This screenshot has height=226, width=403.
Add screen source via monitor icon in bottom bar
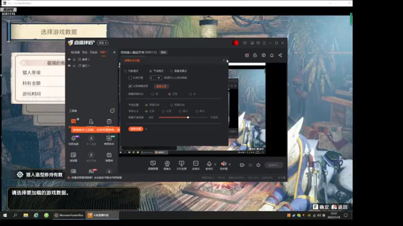click(x=153, y=164)
